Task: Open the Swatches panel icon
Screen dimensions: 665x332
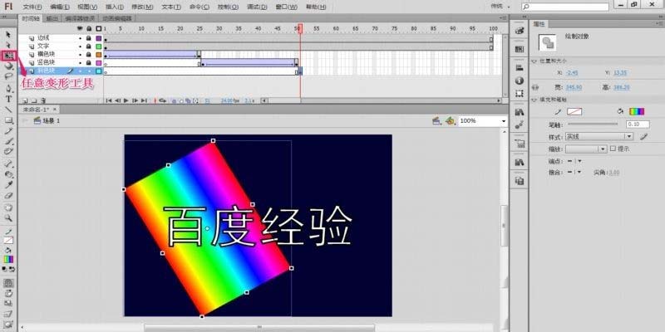Action: 519,49
